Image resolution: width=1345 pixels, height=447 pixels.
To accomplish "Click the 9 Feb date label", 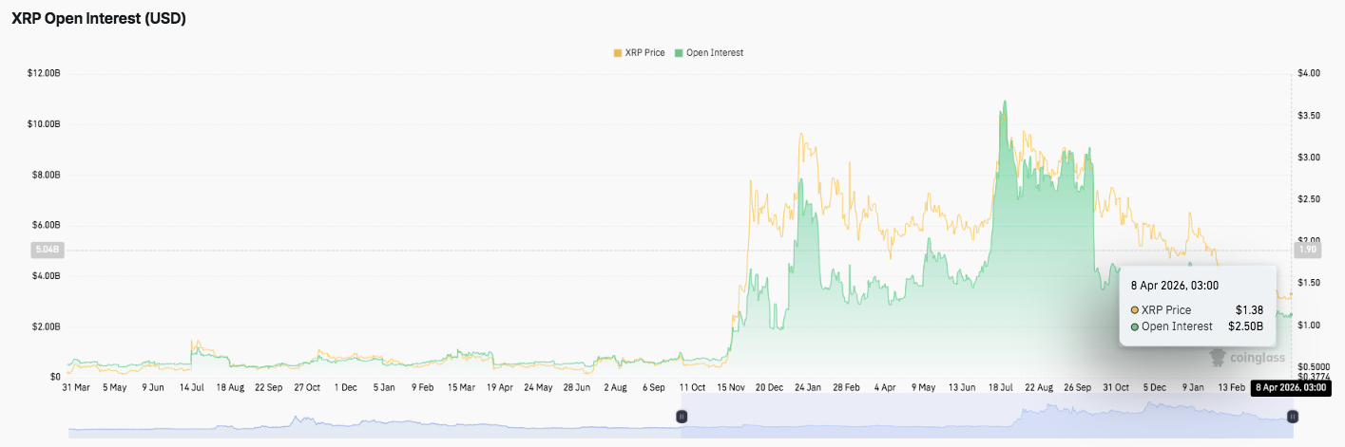I will click(x=422, y=387).
